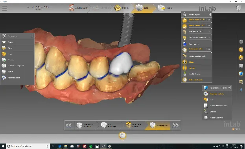Viewport: 245px width, 149px height.
Task: Open the third phase with gold block icon
Action: pyautogui.click(x=122, y=8)
